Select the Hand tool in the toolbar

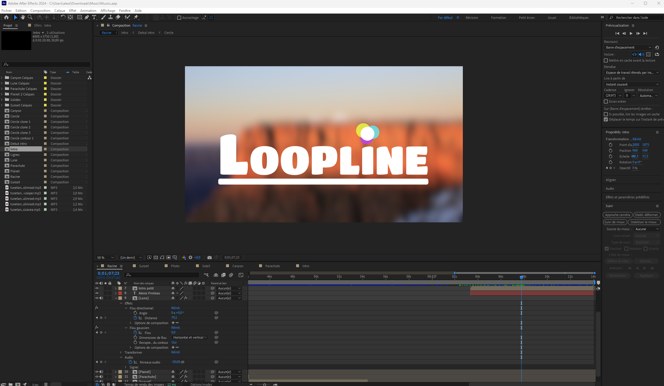pyautogui.click(x=23, y=18)
